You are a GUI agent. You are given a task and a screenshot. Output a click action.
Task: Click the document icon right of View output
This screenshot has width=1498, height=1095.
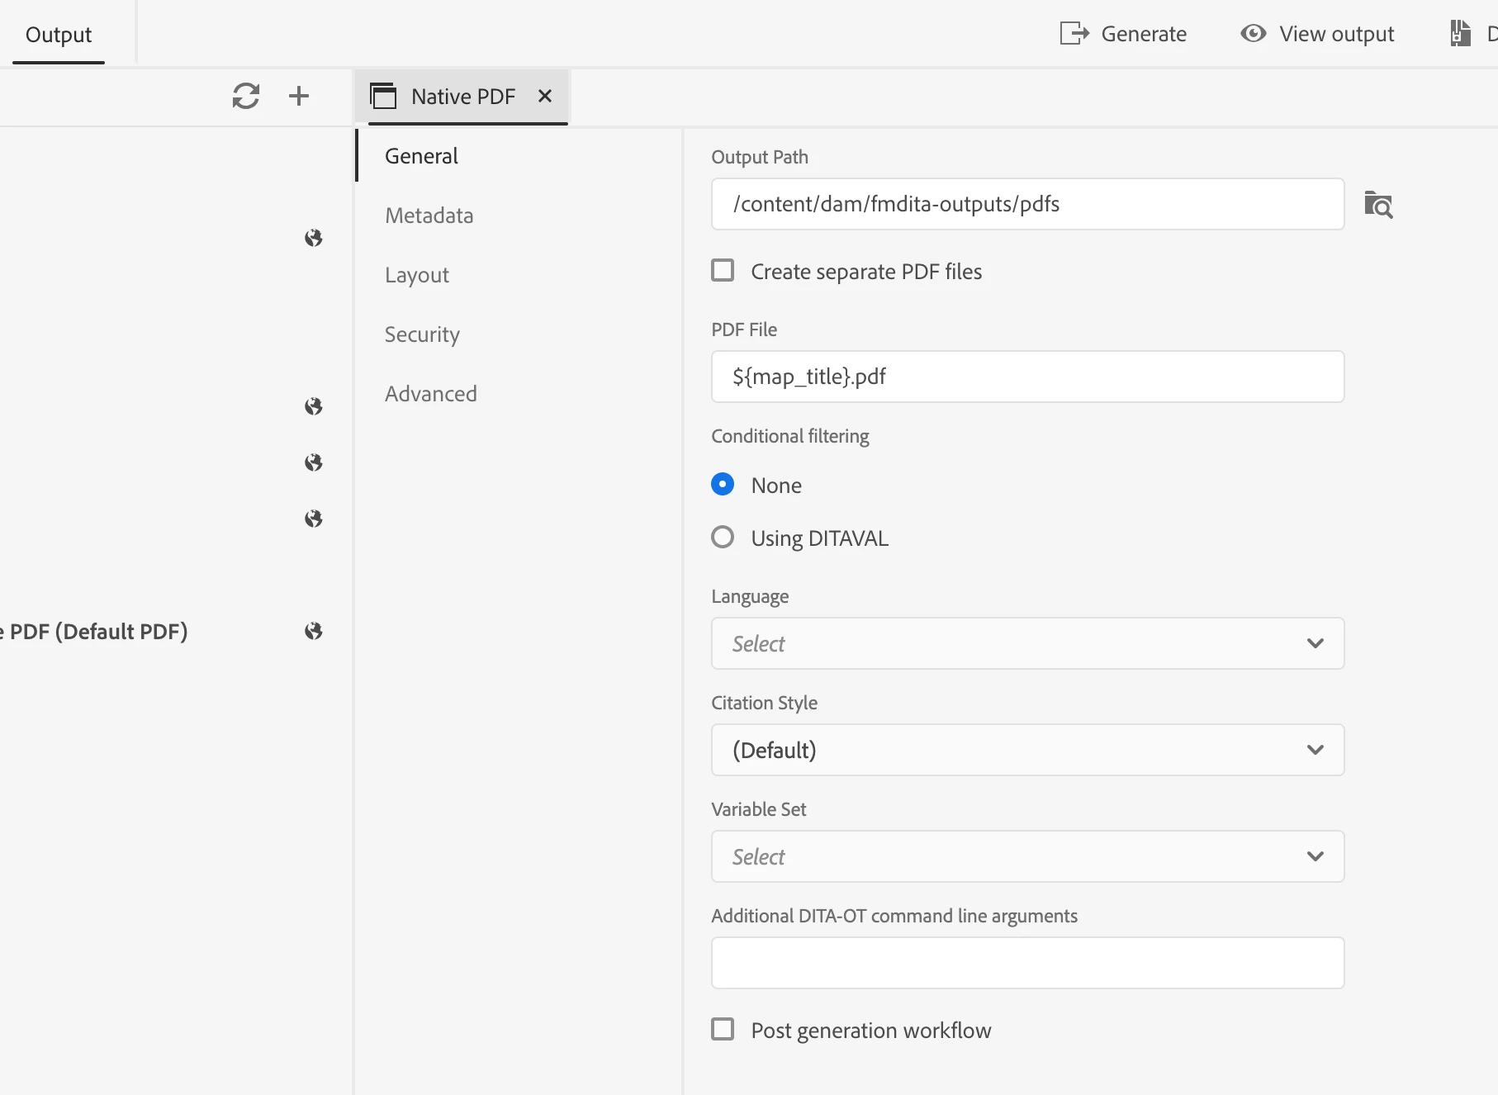click(1460, 34)
